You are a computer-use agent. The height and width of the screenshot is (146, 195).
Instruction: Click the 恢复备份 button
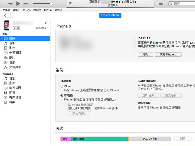(171, 95)
